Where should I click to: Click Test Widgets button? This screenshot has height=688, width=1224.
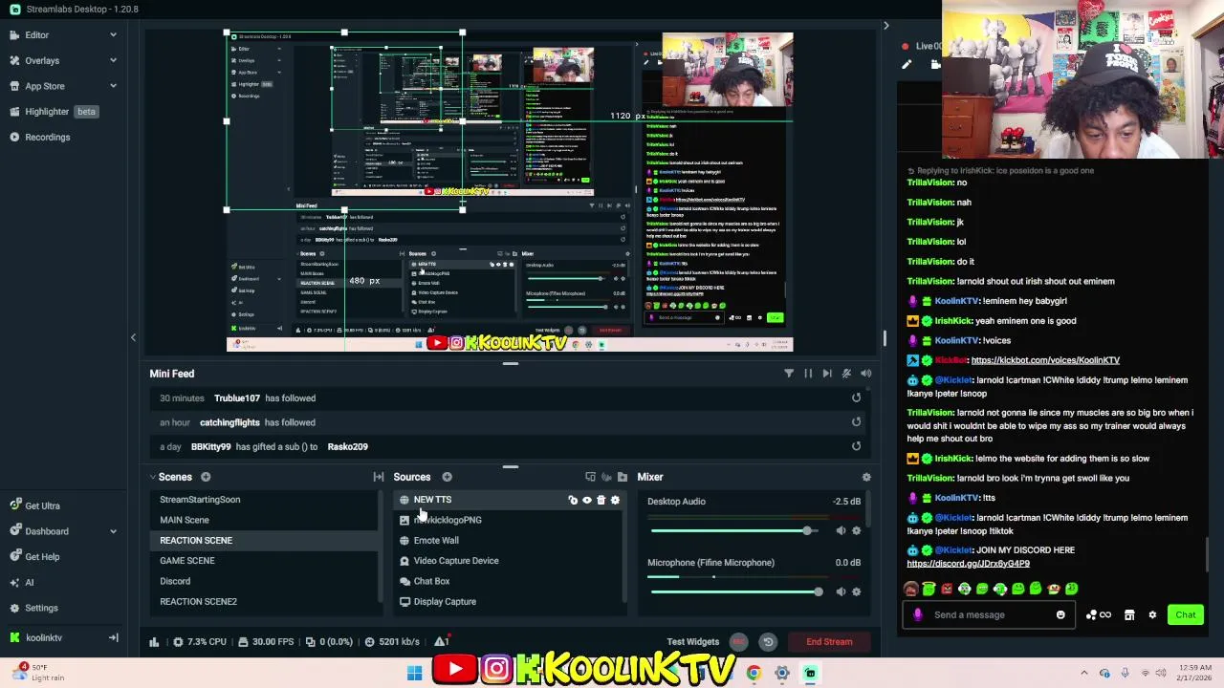tap(692, 642)
